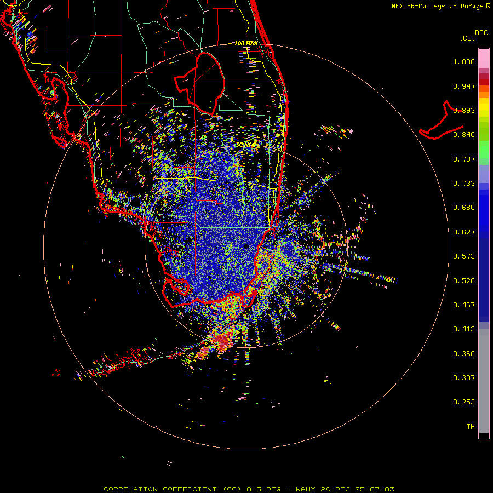The image size is (493, 493).
Task: Pick the pink top segment of the color bar
Action: pos(484,59)
